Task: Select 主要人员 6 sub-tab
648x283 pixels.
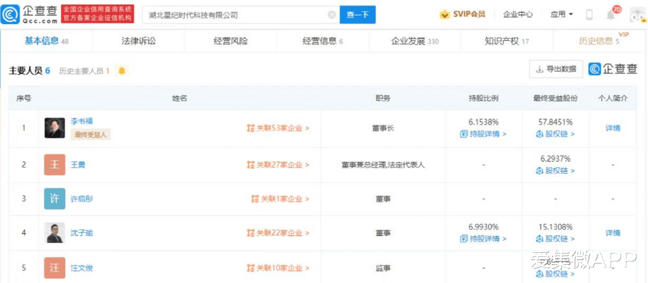Action: pyautogui.click(x=30, y=70)
